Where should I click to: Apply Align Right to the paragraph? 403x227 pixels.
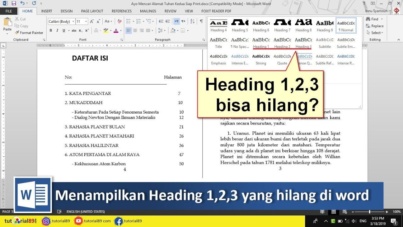(x=142, y=31)
